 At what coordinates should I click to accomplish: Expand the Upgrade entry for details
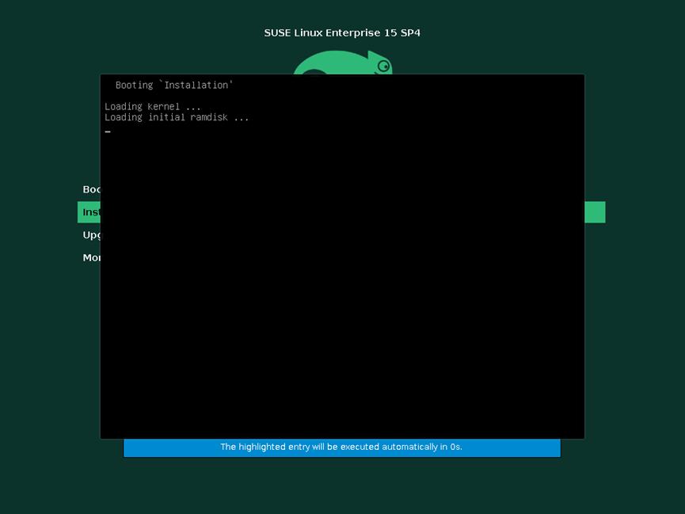coord(91,234)
